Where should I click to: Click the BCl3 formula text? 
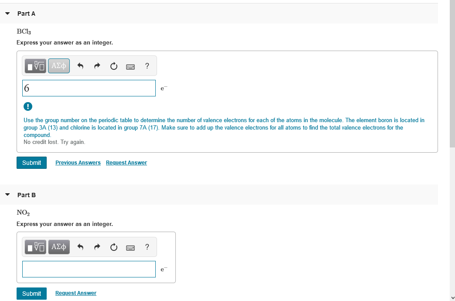(x=24, y=31)
